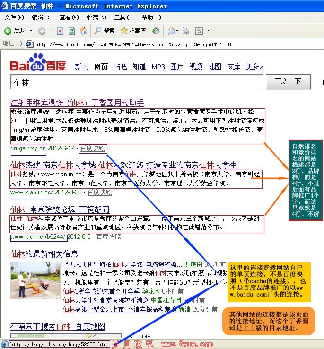324x349 pixels.
Task: Open the 文件(F) menu
Action: 14,17
